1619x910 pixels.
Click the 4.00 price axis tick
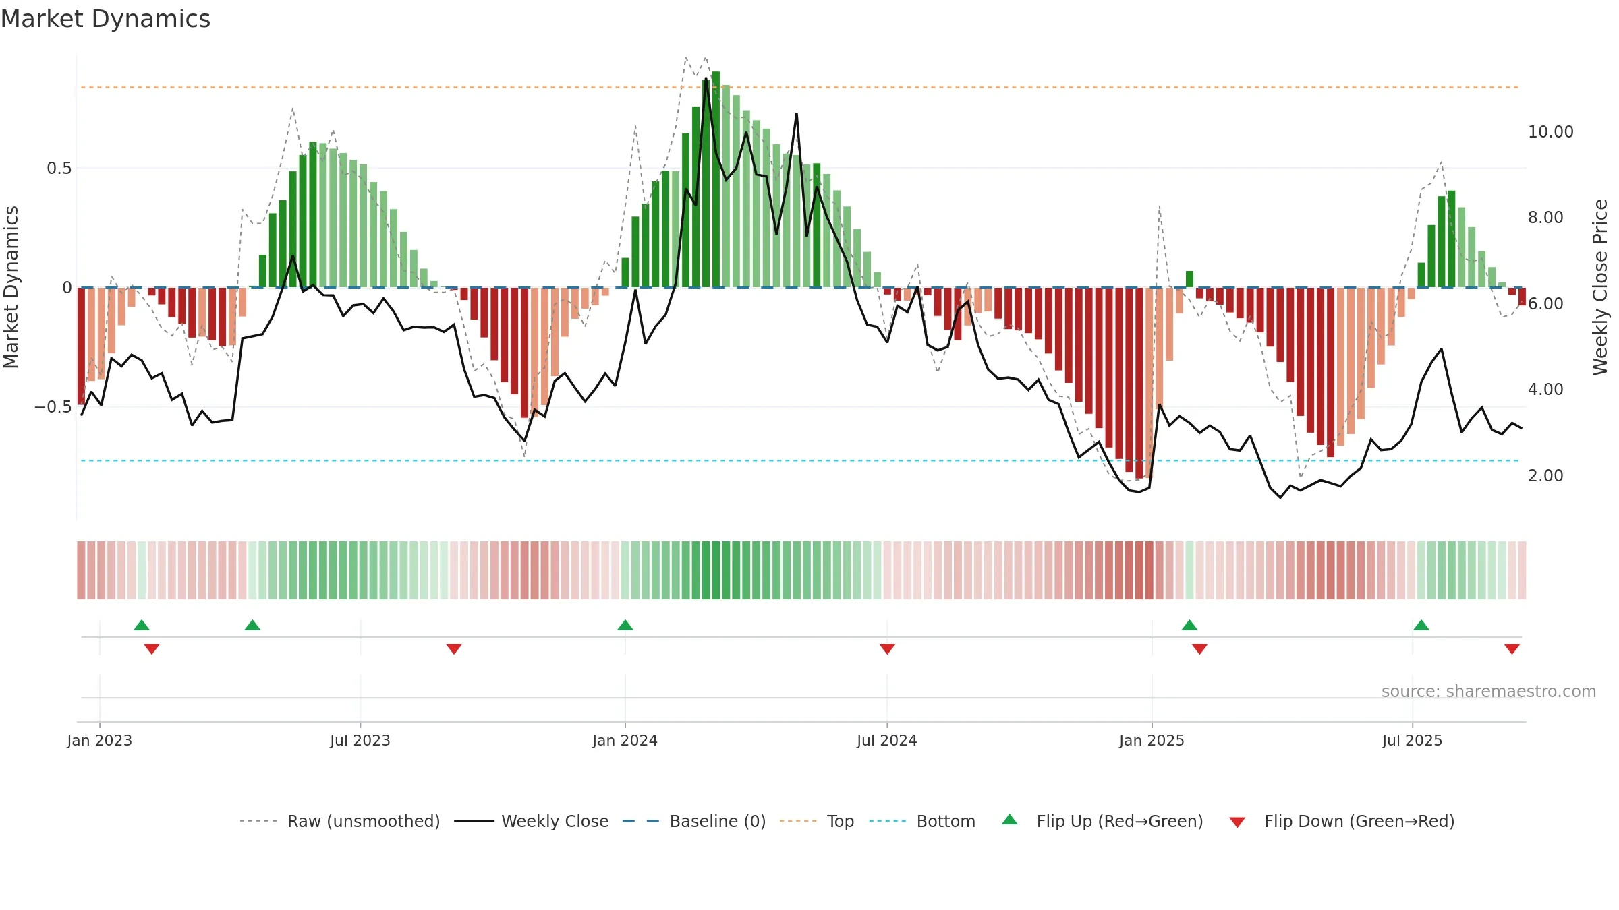[1545, 389]
